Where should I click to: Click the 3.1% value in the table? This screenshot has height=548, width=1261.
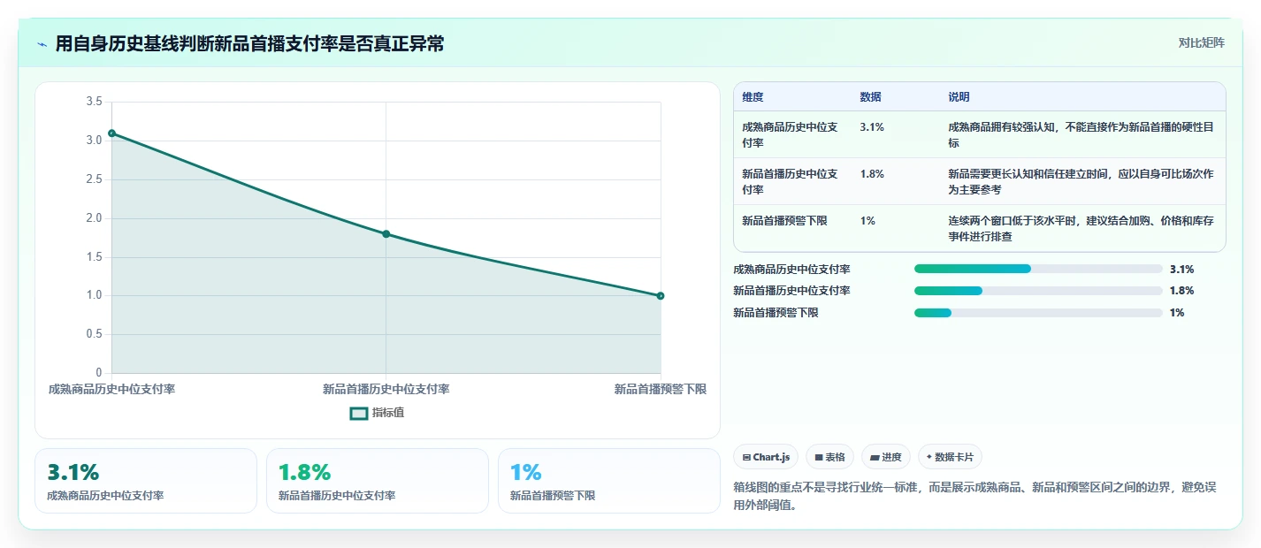pos(872,127)
